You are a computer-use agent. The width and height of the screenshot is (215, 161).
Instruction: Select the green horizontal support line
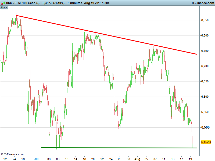pyautogui.click(x=119, y=148)
